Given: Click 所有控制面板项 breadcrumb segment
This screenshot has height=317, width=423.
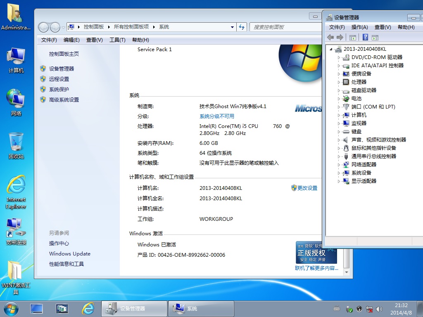Looking at the screenshot, I should [x=131, y=27].
